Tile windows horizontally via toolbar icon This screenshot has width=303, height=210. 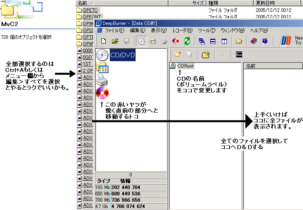click(213, 41)
